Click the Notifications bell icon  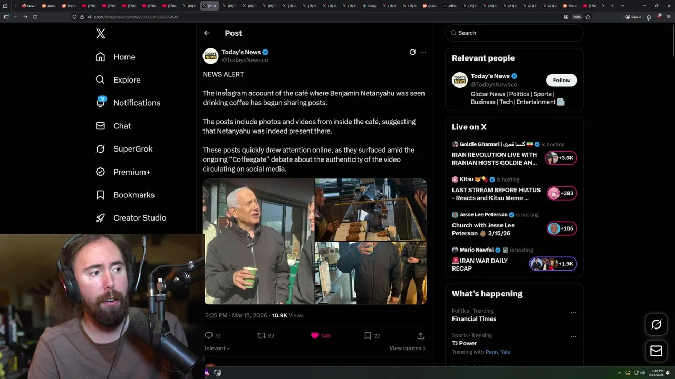[100, 103]
